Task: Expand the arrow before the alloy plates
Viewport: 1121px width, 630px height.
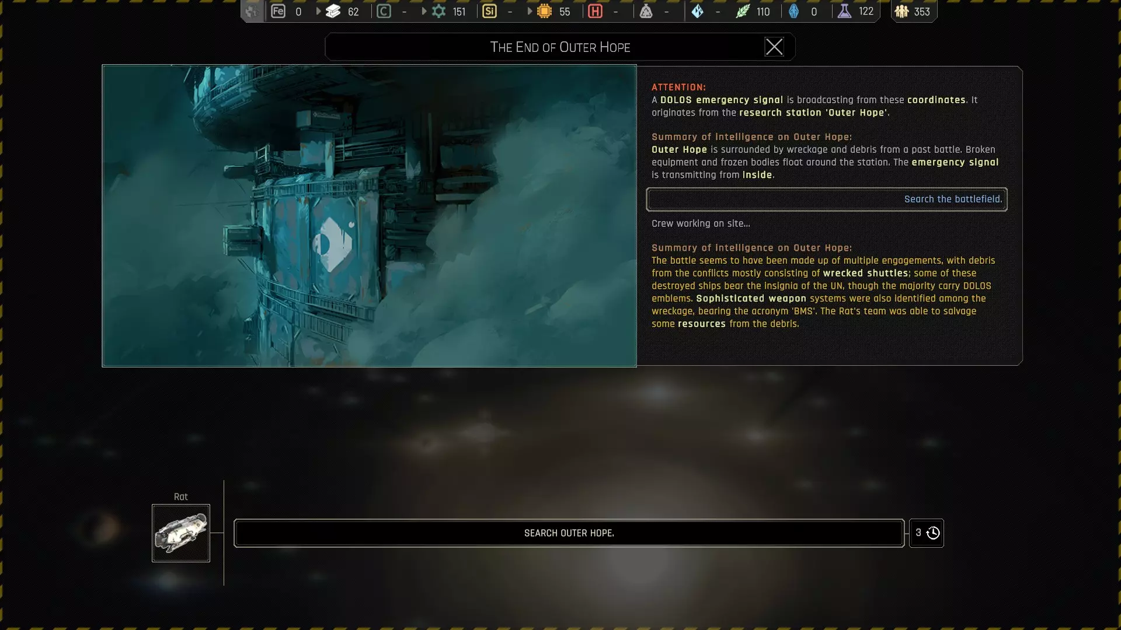Action: click(318, 11)
